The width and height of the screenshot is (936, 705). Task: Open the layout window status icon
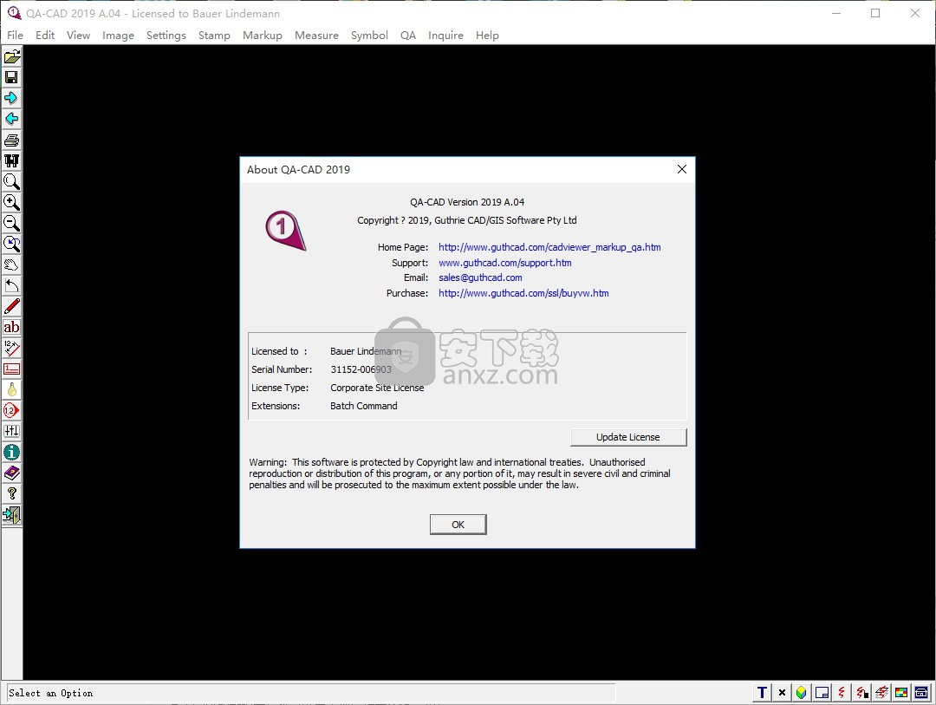[x=822, y=693]
